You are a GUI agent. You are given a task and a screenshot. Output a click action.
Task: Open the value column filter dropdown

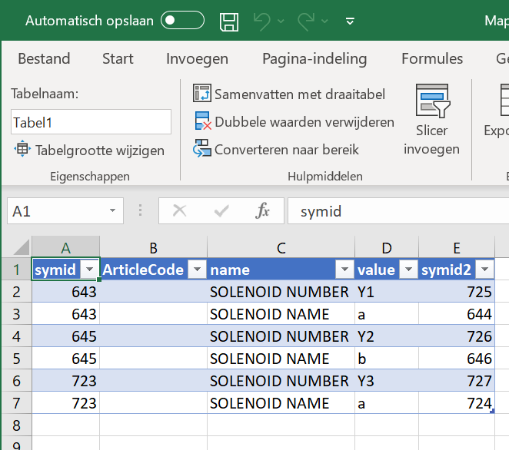[408, 270]
